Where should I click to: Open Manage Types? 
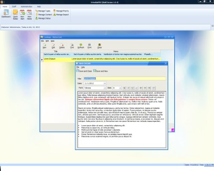click(43, 11)
